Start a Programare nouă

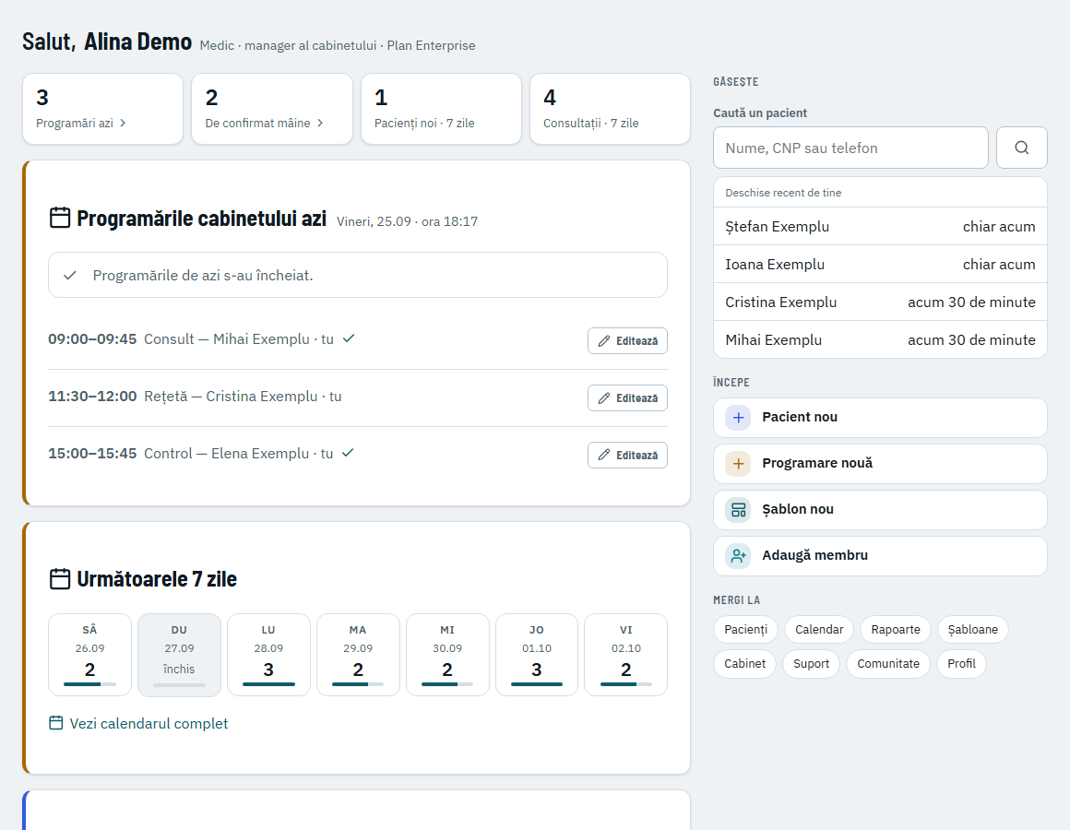[x=880, y=464]
